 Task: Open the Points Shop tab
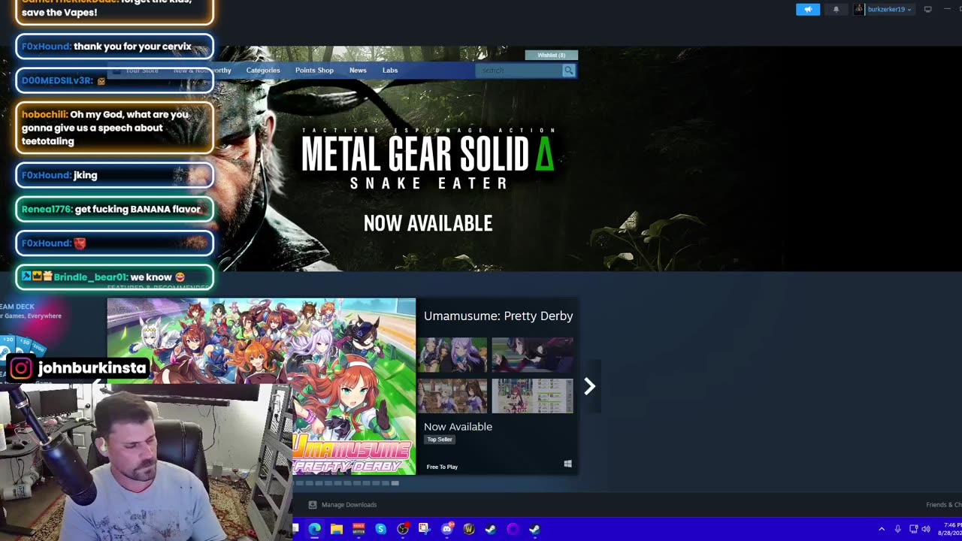tap(314, 71)
